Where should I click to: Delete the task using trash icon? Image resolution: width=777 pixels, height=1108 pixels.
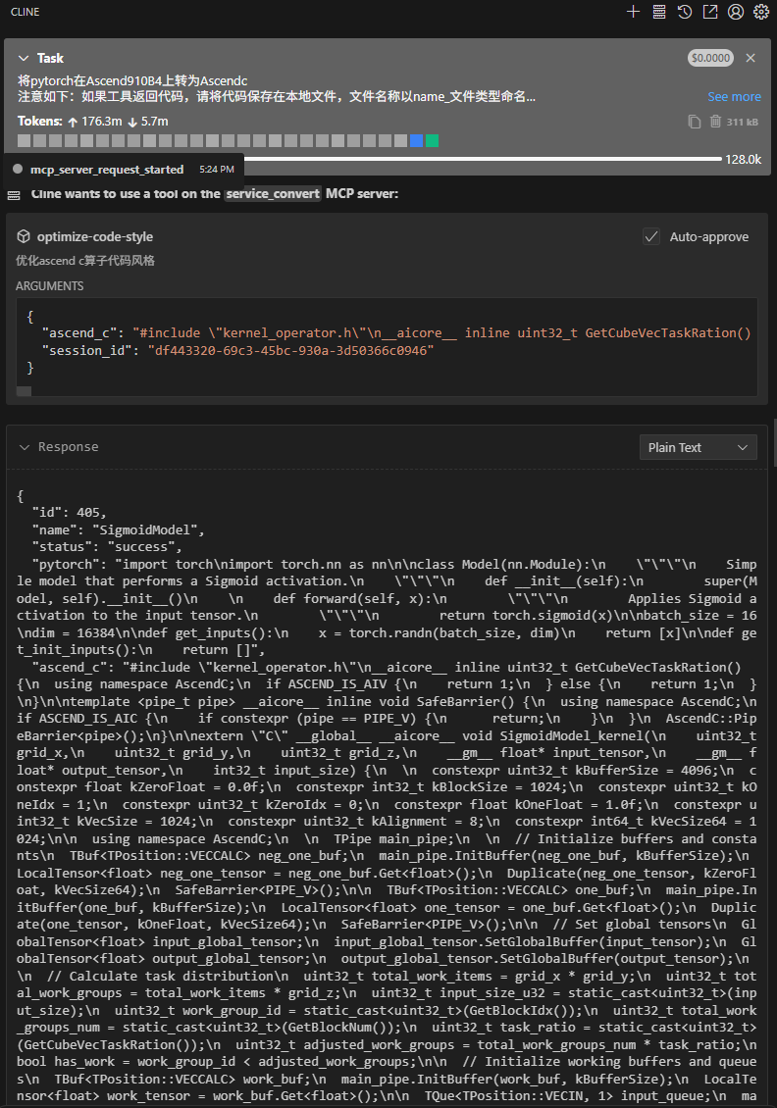[x=715, y=122]
